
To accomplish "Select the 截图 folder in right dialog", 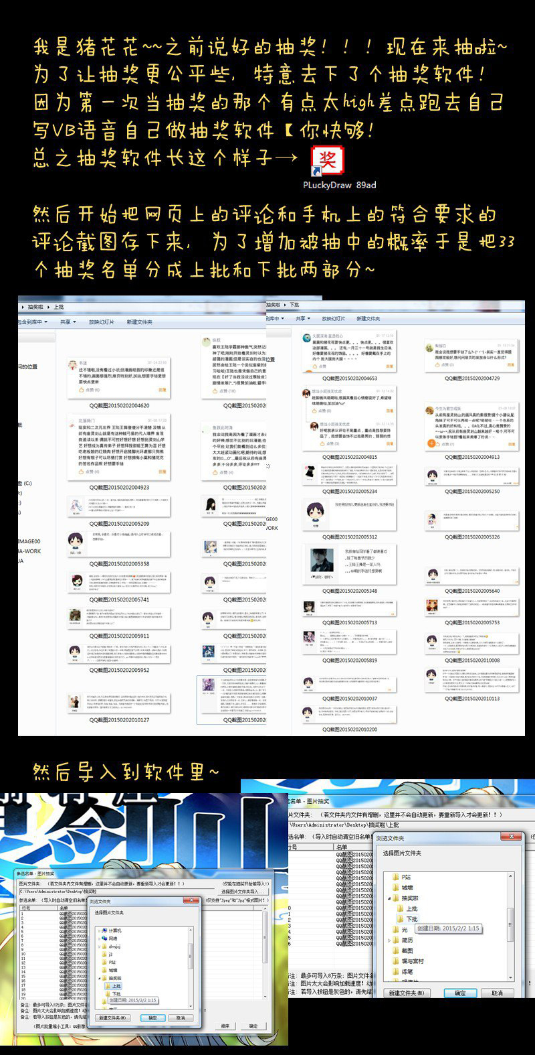I will click(407, 950).
